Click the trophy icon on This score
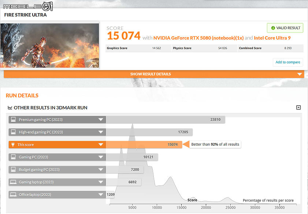Viewport: 308px width, 214px height. 13,144
